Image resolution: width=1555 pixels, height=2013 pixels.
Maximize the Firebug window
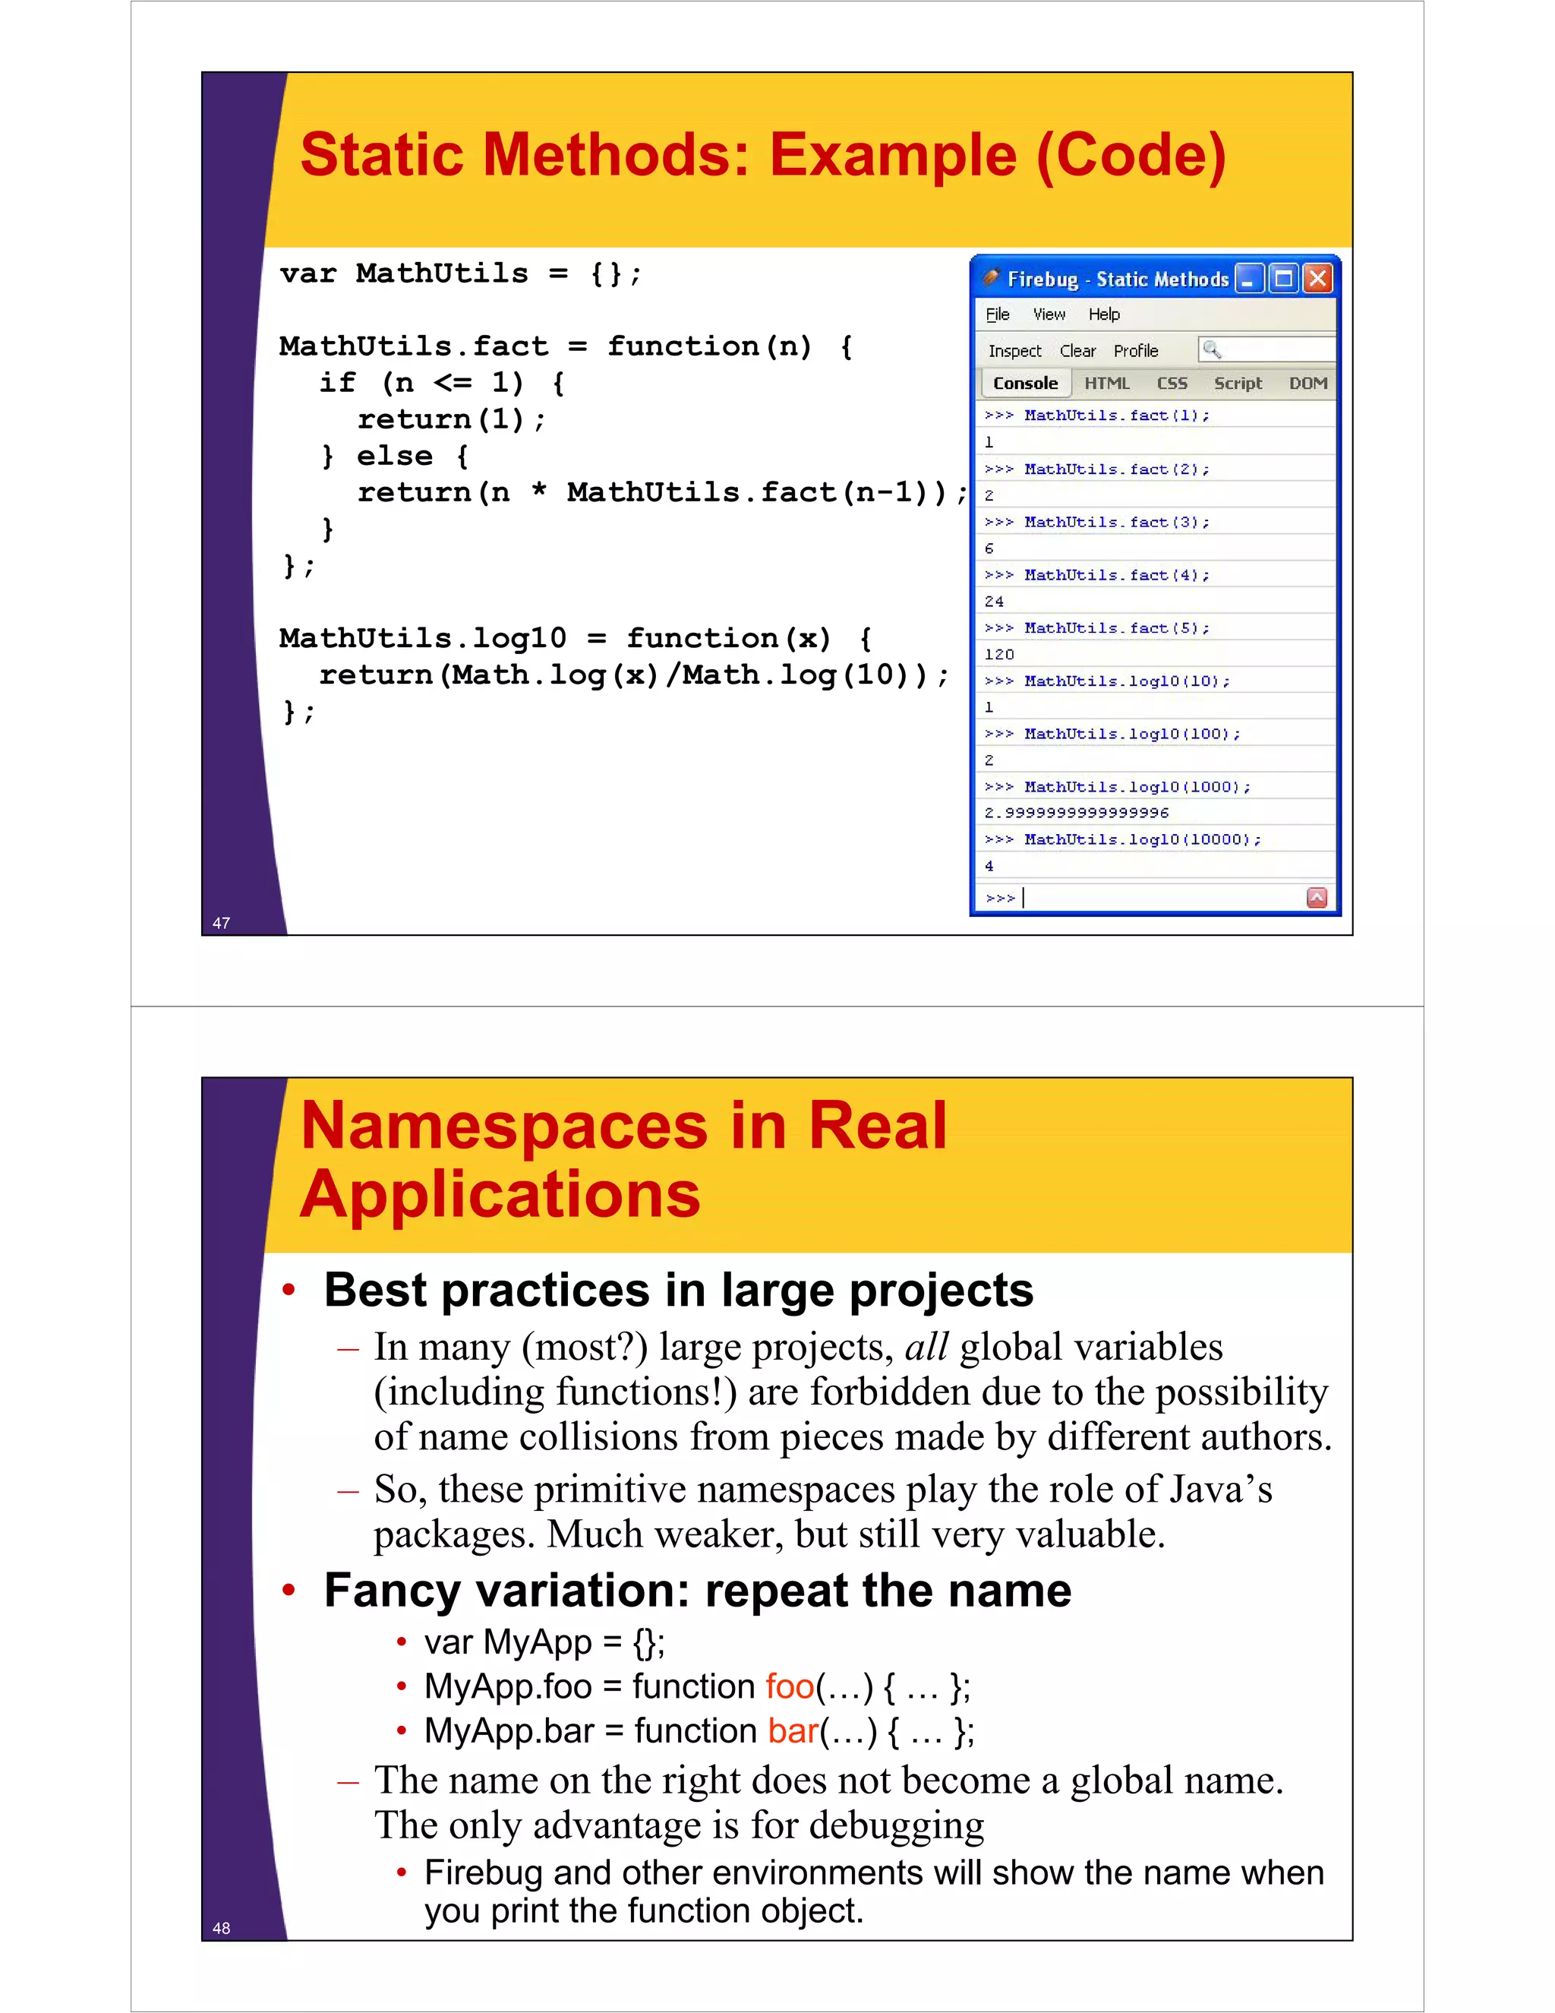1283,278
